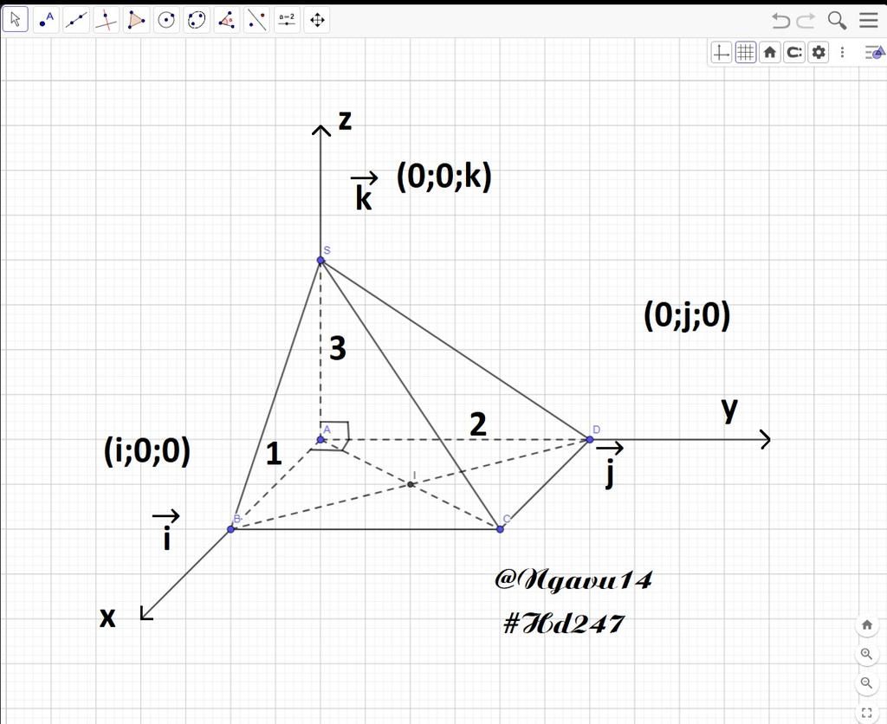This screenshot has width=887, height=724.
Task: Select the Slider a=2 tool
Action: coord(287,21)
